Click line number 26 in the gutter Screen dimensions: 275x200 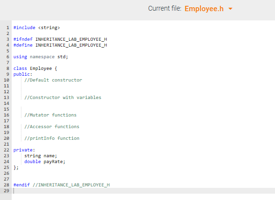tap(6, 173)
